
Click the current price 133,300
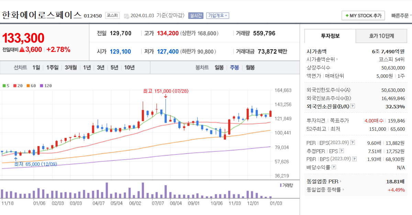click(23, 38)
